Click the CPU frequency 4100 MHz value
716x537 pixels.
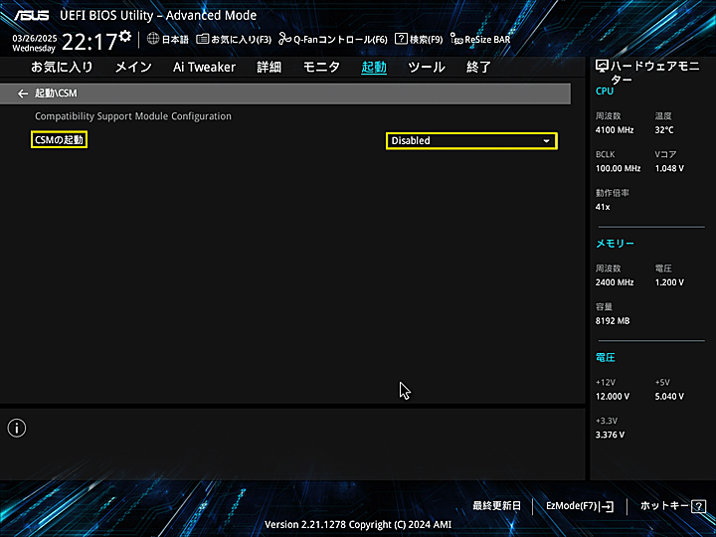coord(615,130)
